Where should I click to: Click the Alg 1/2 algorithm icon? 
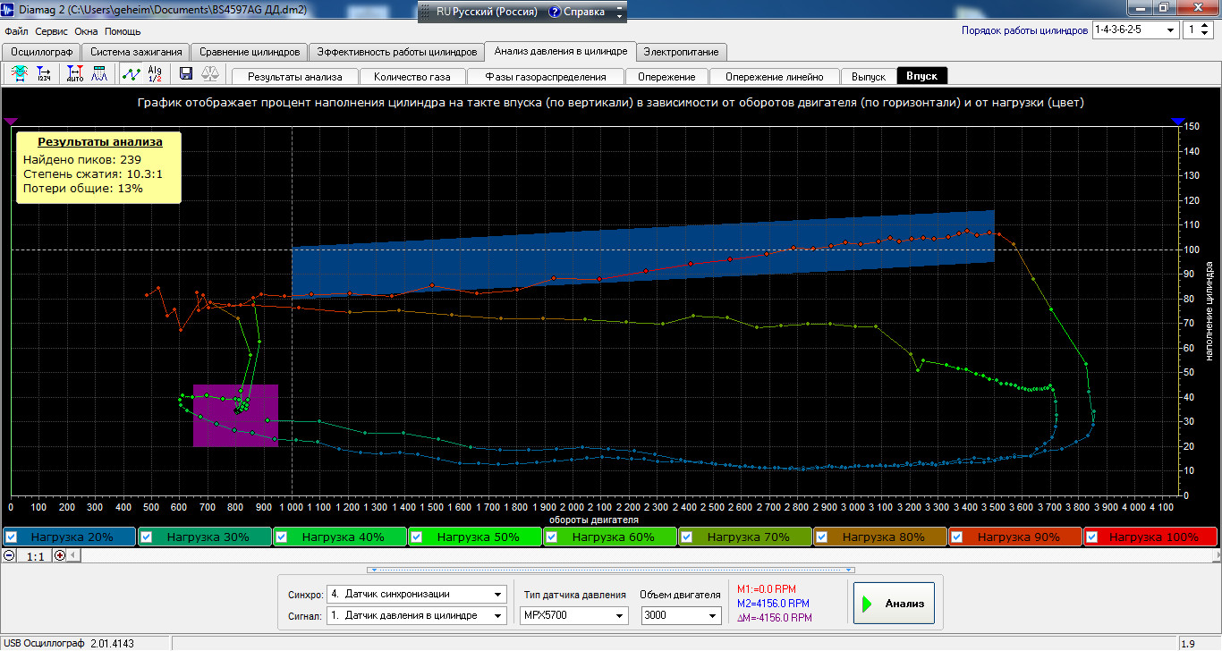(155, 75)
